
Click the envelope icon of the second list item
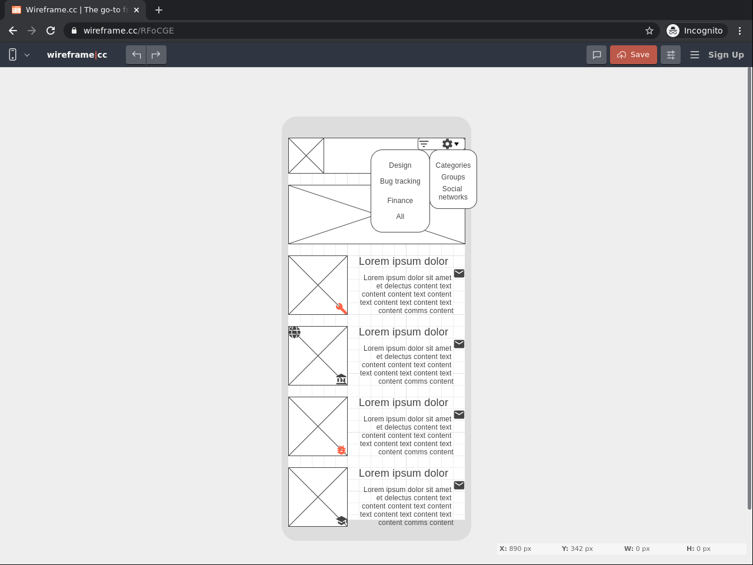(459, 344)
